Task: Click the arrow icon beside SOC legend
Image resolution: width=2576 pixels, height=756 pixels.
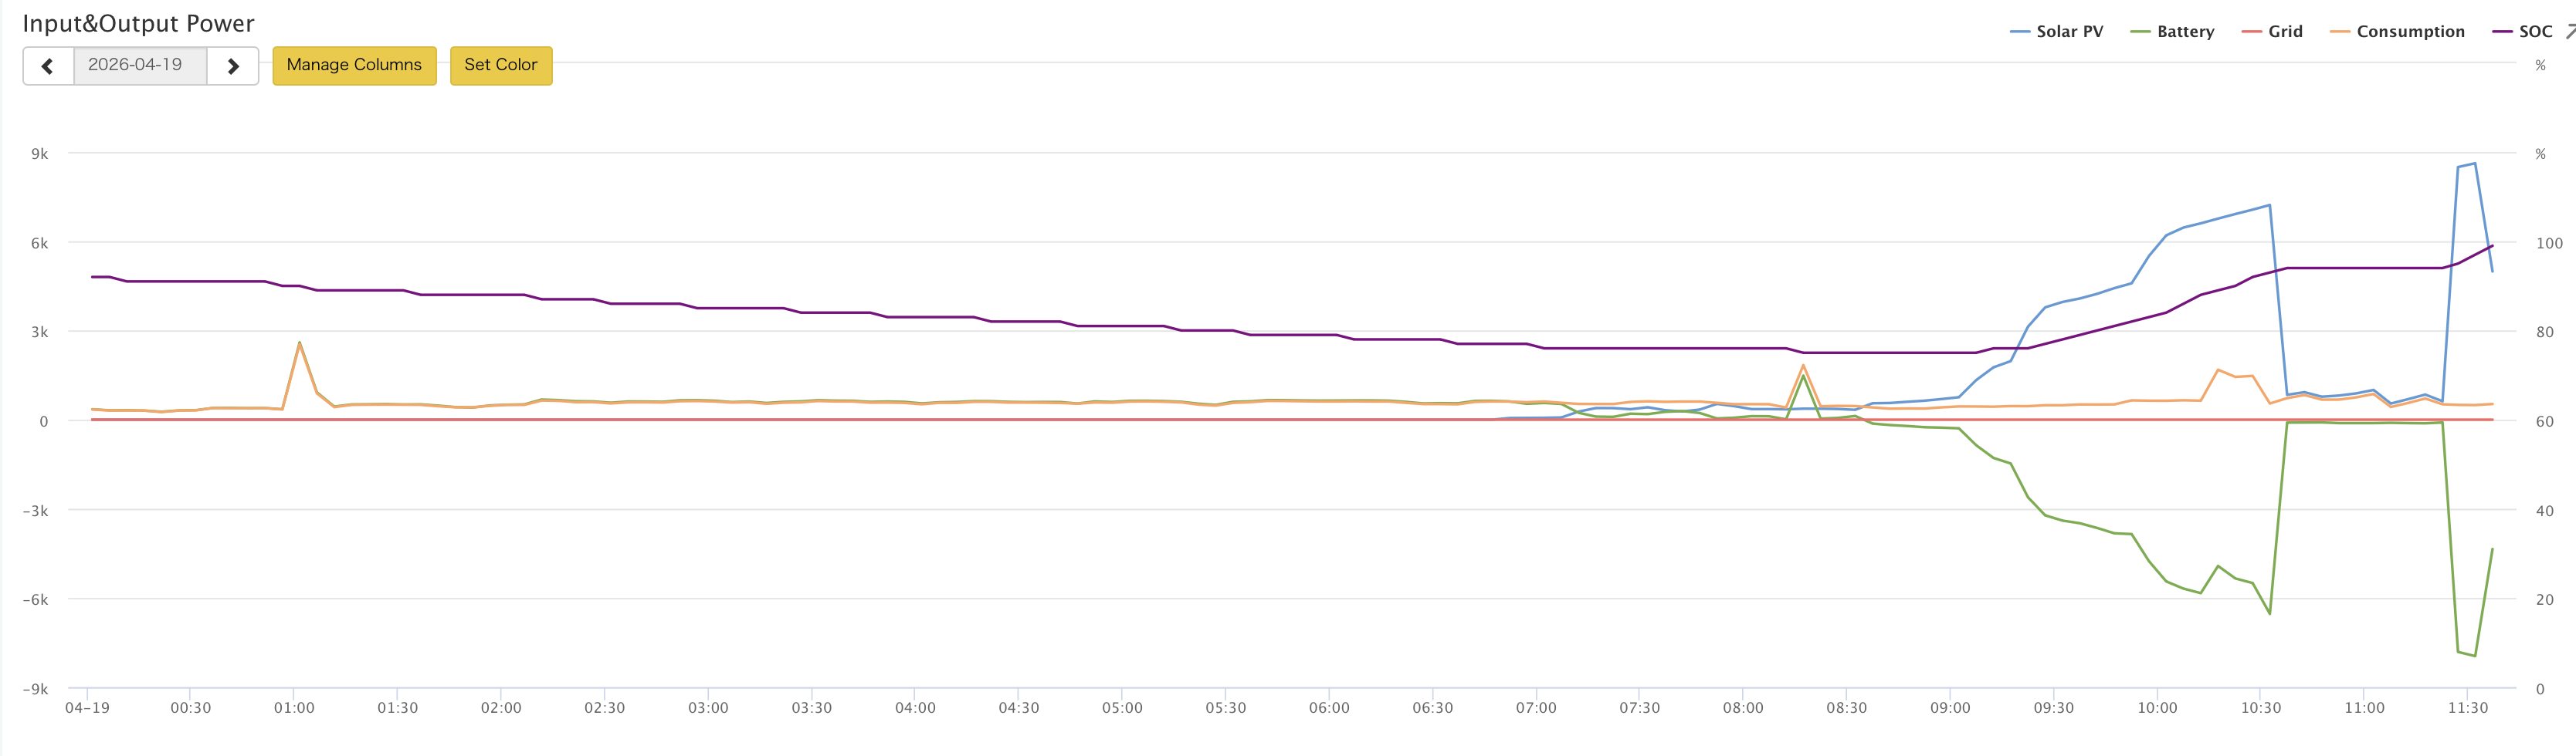Action: 2569,32
